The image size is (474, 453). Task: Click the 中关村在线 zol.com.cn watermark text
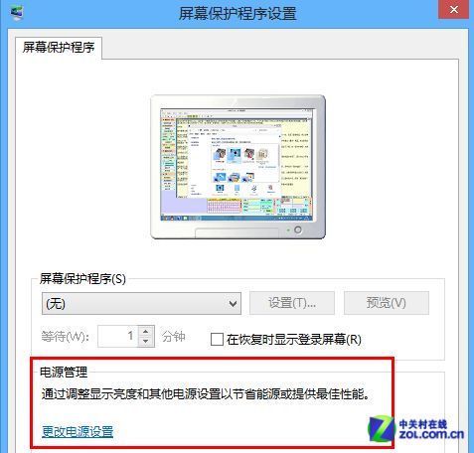(431, 429)
